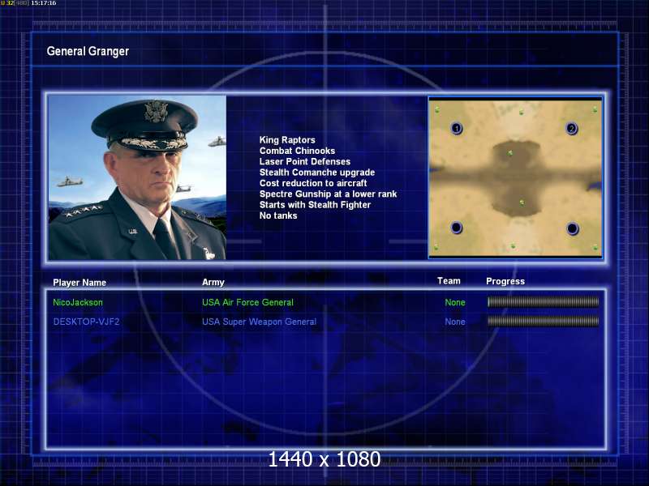
Task: Click the General Granger title text
Action: tap(88, 51)
